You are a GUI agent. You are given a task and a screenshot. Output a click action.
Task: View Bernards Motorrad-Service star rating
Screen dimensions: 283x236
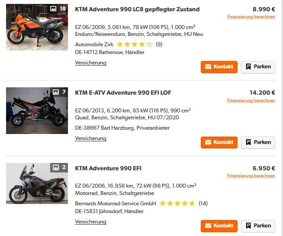click(x=177, y=203)
